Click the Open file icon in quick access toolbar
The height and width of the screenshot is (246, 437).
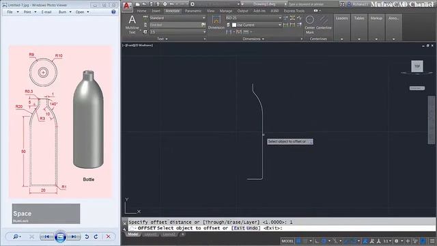pos(144,4)
